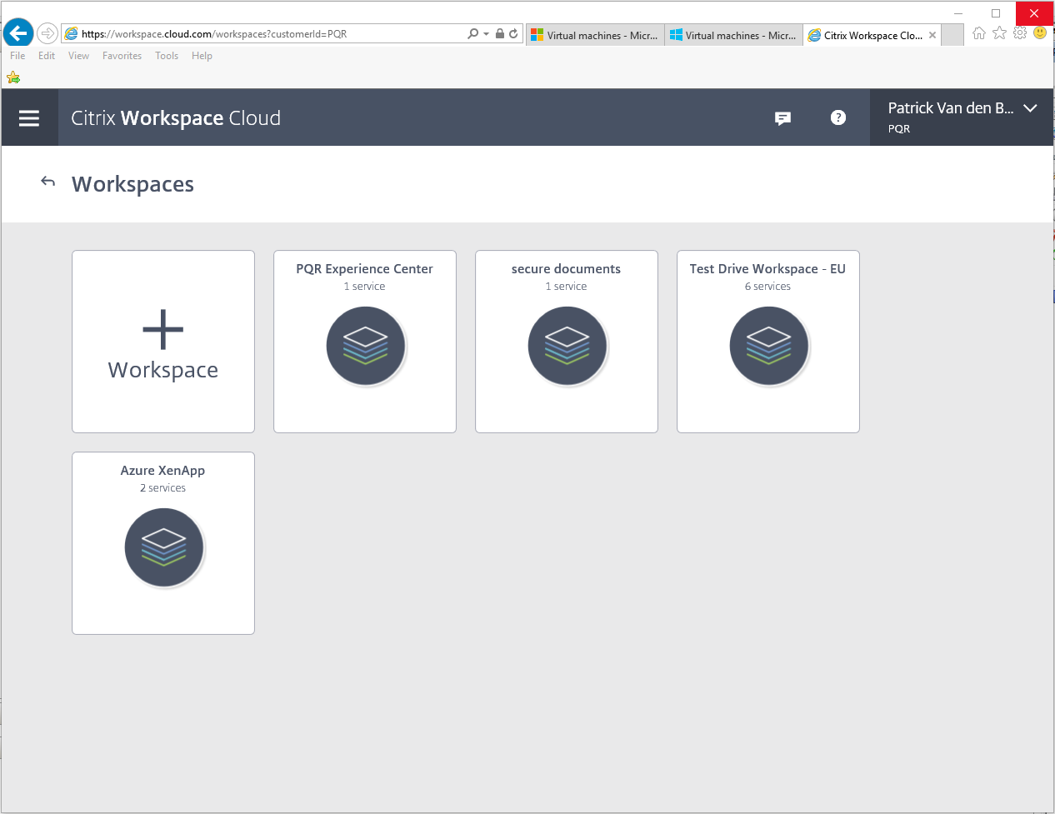This screenshot has height=814, width=1055.
Task: Open the Favorites menu
Action: click(122, 56)
